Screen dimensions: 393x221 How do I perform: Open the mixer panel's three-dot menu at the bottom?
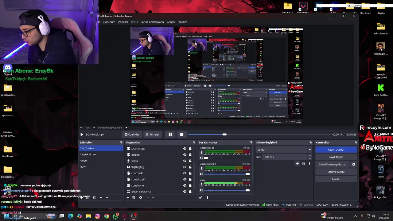[x=207, y=197]
